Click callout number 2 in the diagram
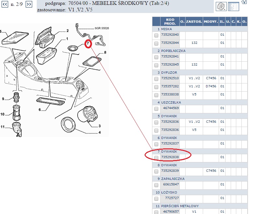The image size is (259, 214). tap(68, 31)
